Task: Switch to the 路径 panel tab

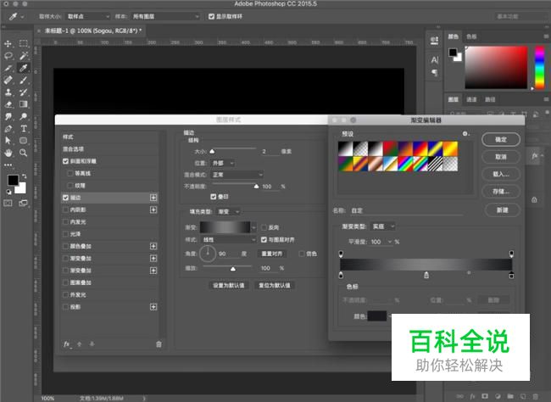Action: tap(490, 99)
